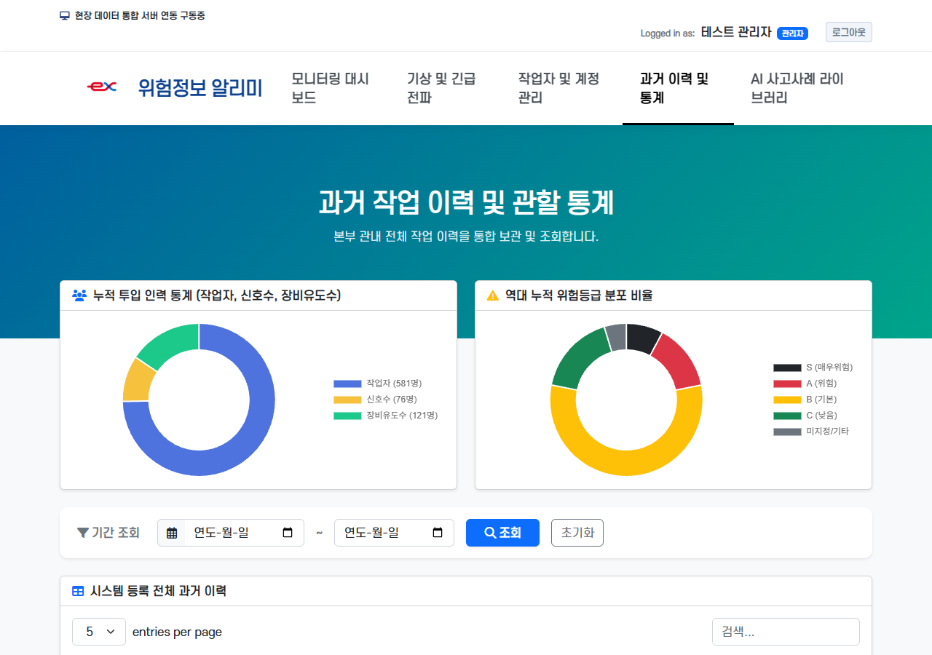This screenshot has height=655, width=932.
Task: Click 현장 데이터 통합 서버 연동 구동중 text
Action: pos(140,15)
